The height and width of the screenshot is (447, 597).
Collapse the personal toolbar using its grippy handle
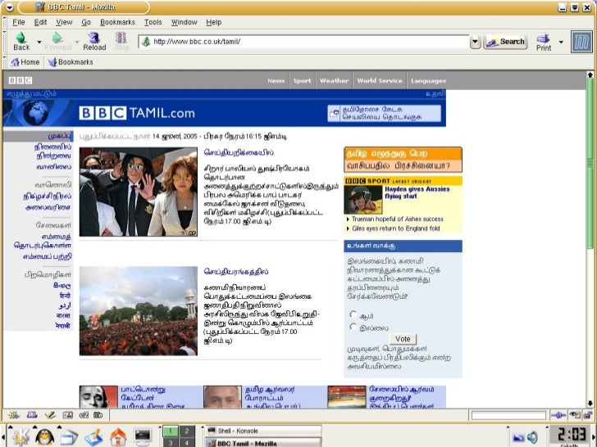coord(5,62)
